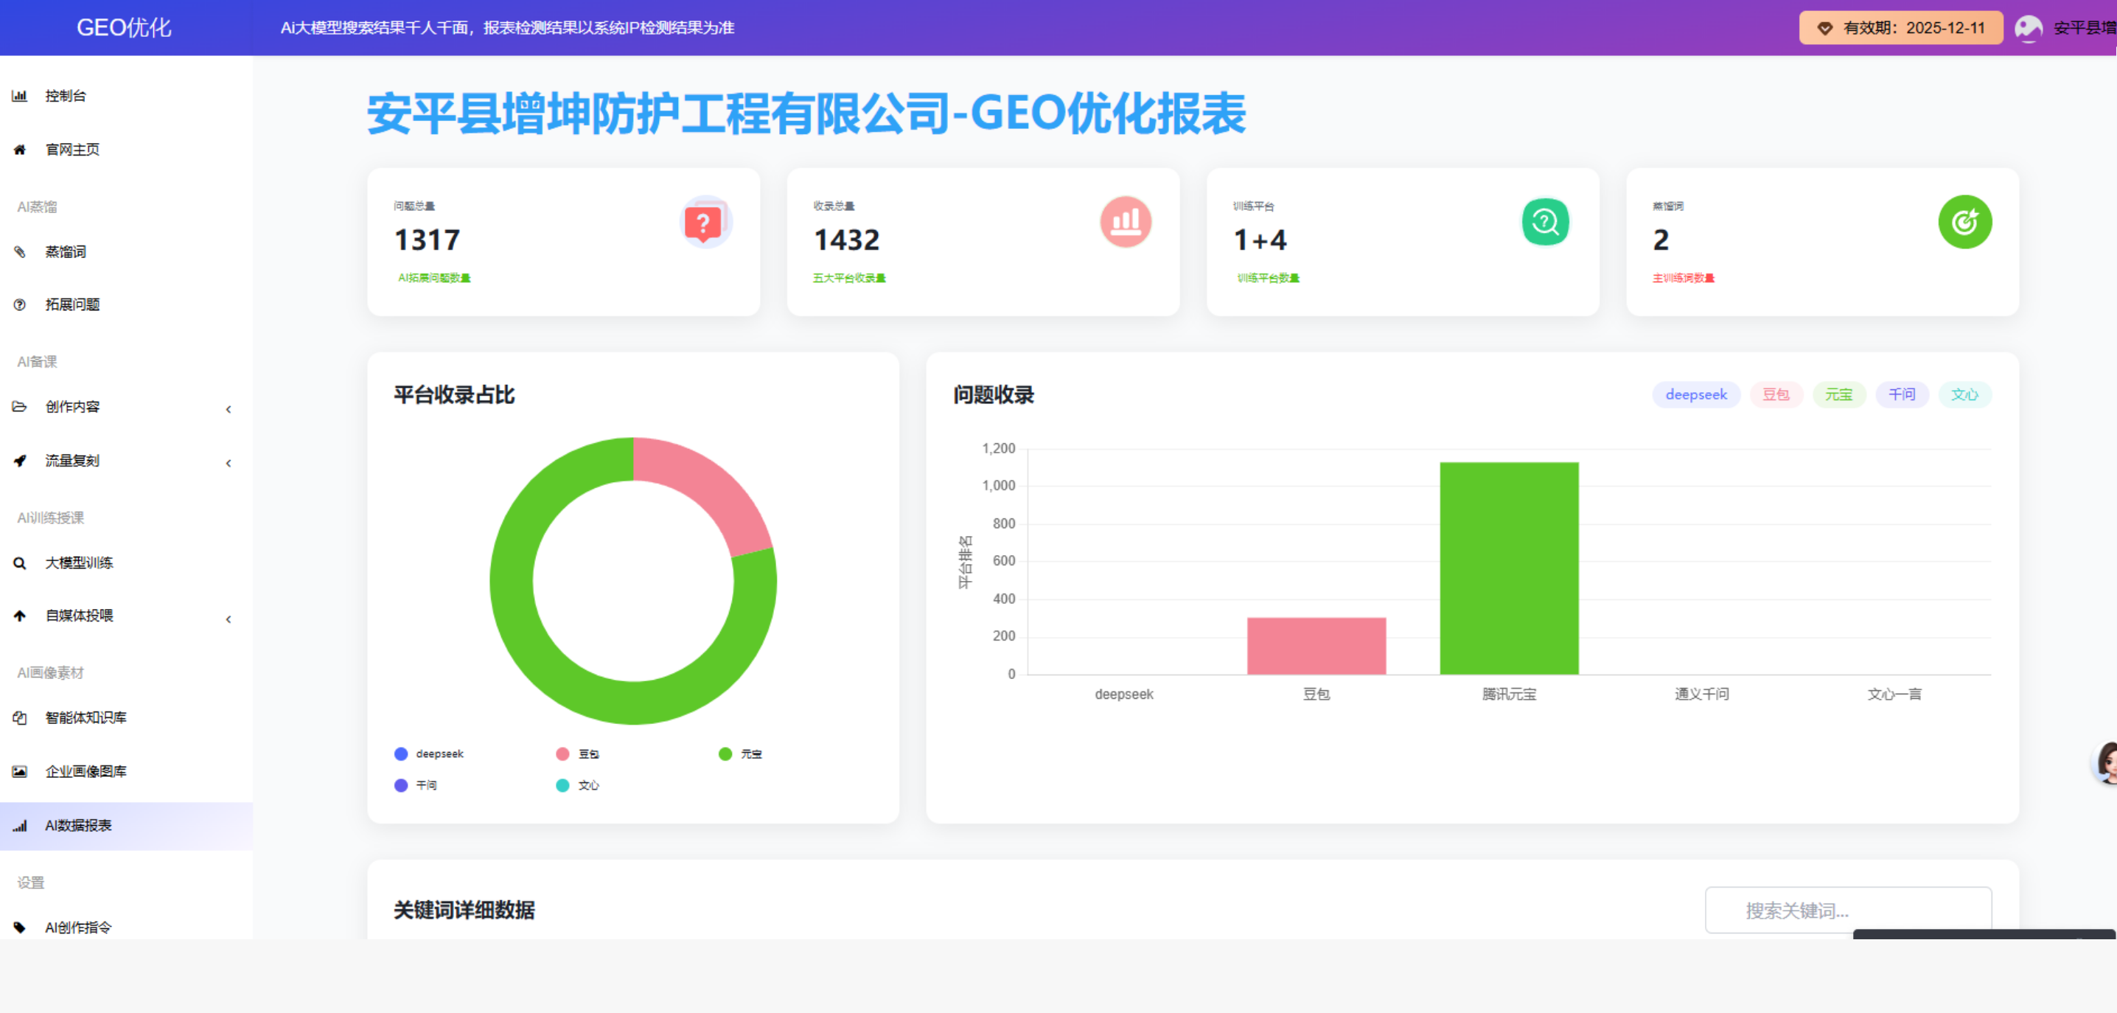Expand the 流量复刻 submenu

(229, 463)
